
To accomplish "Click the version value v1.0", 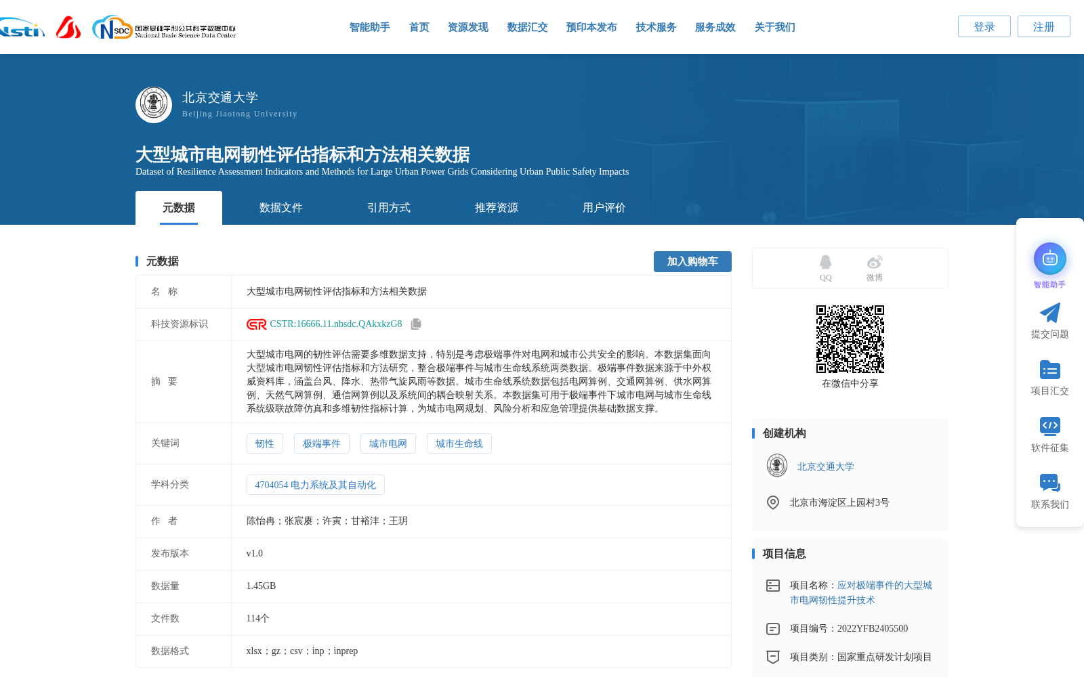I will coord(255,554).
